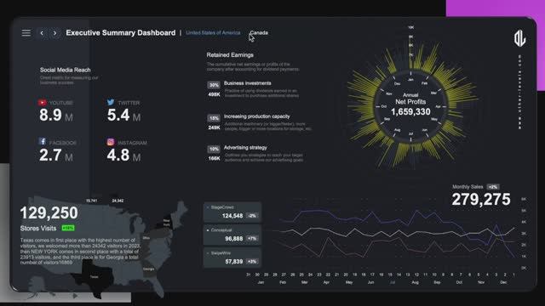Click Monthly Sales value 279,275

(x=481, y=200)
